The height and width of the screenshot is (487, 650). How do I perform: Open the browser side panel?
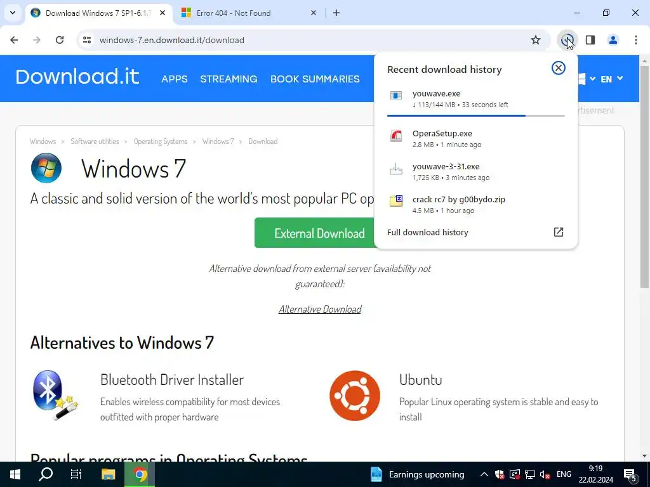[590, 40]
